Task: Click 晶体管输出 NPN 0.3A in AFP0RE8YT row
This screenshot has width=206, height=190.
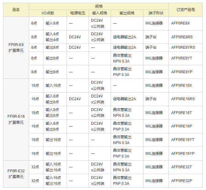Action: [122, 59]
